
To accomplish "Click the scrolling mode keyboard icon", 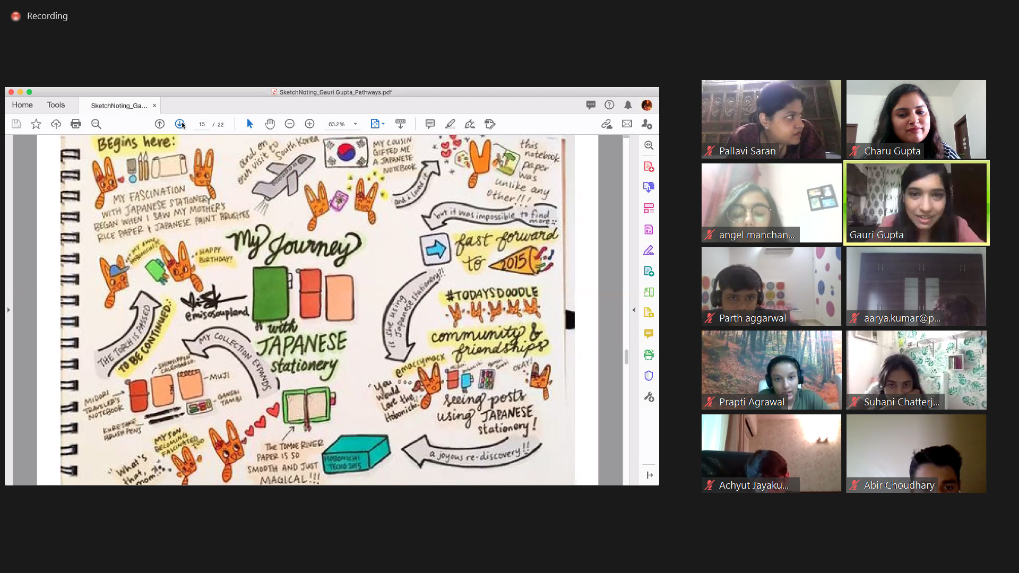I will point(401,124).
